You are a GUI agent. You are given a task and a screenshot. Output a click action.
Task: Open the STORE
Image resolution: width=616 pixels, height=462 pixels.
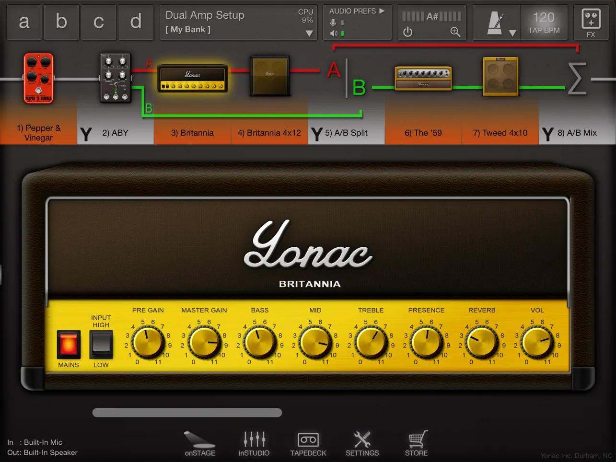pyautogui.click(x=416, y=443)
